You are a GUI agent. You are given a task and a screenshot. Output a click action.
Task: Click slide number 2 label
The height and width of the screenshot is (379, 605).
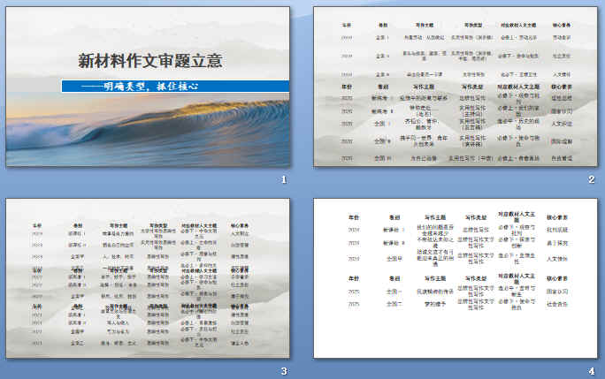(592, 180)
